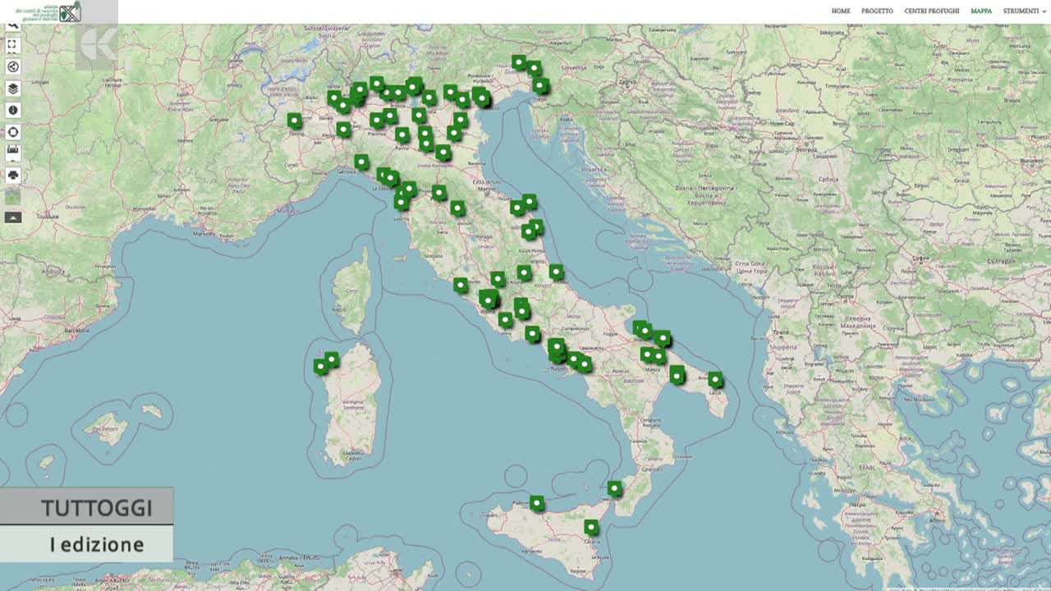Click the green marker near Palermo

pyautogui.click(x=536, y=502)
